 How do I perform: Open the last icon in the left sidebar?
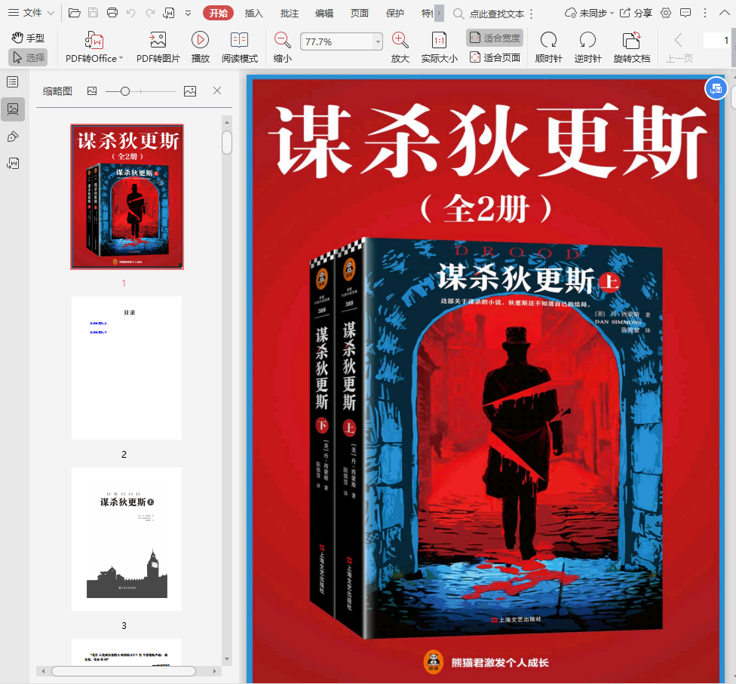13,164
